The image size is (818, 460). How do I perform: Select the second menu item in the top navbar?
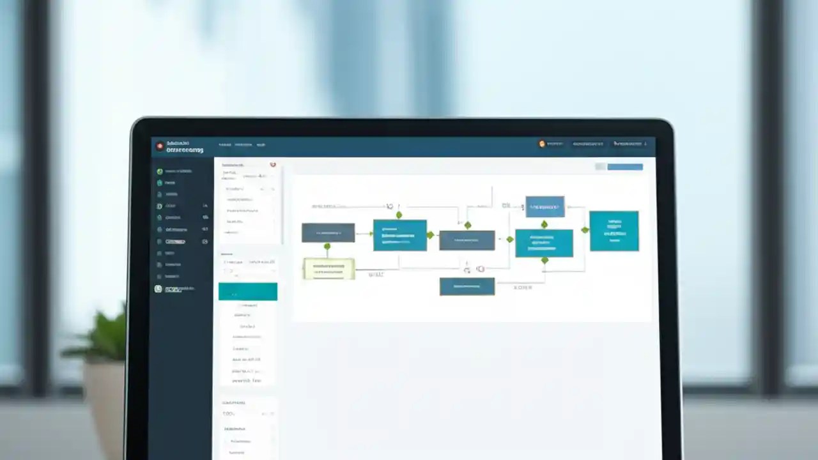point(244,144)
